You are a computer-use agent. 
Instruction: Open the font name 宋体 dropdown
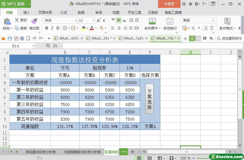coord(76,20)
